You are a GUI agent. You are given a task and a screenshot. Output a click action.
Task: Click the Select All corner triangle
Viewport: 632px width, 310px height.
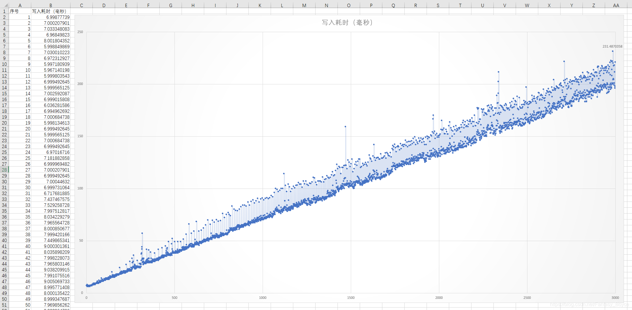[x=4, y=5]
